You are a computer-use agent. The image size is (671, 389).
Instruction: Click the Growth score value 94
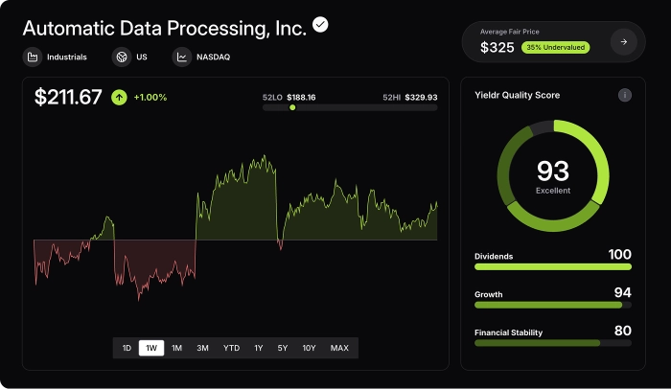click(623, 293)
